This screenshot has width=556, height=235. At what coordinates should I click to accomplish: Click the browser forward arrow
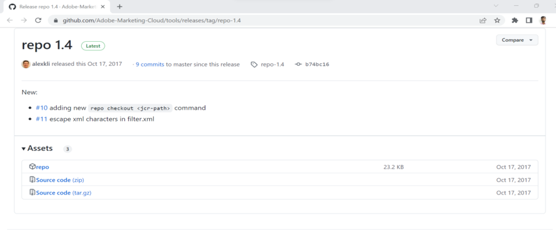[24, 20]
